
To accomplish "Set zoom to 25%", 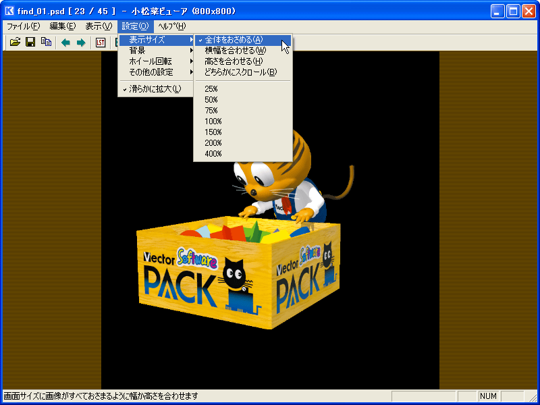I will tap(243, 89).
